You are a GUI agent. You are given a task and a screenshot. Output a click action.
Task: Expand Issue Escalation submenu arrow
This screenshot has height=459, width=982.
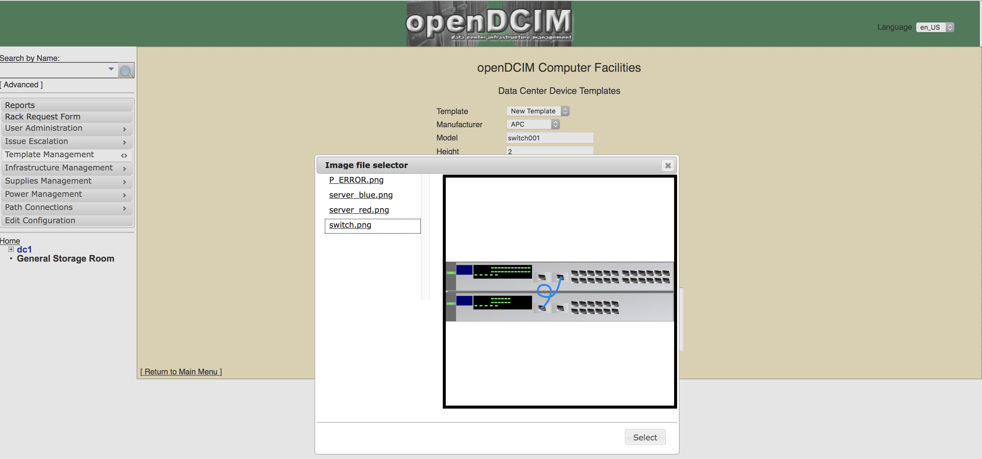[x=124, y=142]
